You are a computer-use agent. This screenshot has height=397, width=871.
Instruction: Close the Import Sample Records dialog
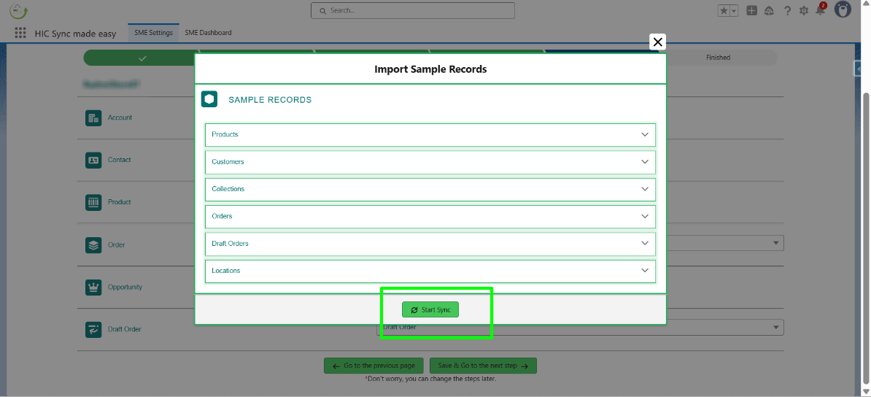pos(657,42)
